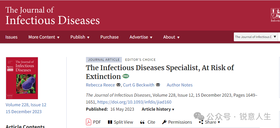The width and height of the screenshot is (280, 128).
Task: Open the Volume 228, Issue 12 link
Action: click(x=26, y=105)
